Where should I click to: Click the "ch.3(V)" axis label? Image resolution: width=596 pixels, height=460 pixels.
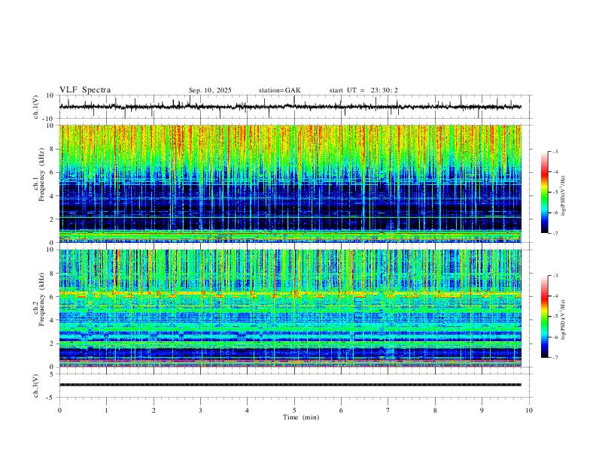pos(36,386)
